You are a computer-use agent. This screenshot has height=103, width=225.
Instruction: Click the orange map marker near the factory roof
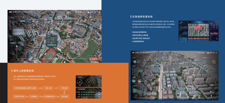tap(76, 34)
